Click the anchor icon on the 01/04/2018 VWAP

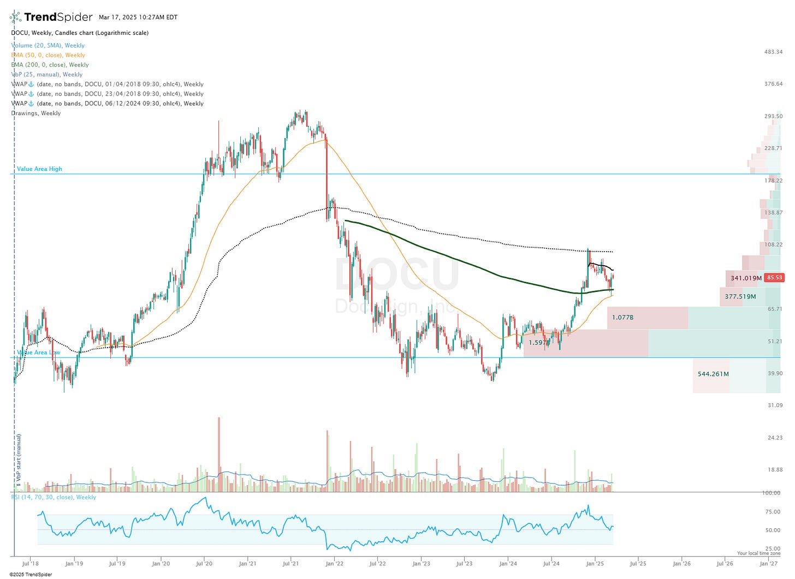tap(31, 84)
